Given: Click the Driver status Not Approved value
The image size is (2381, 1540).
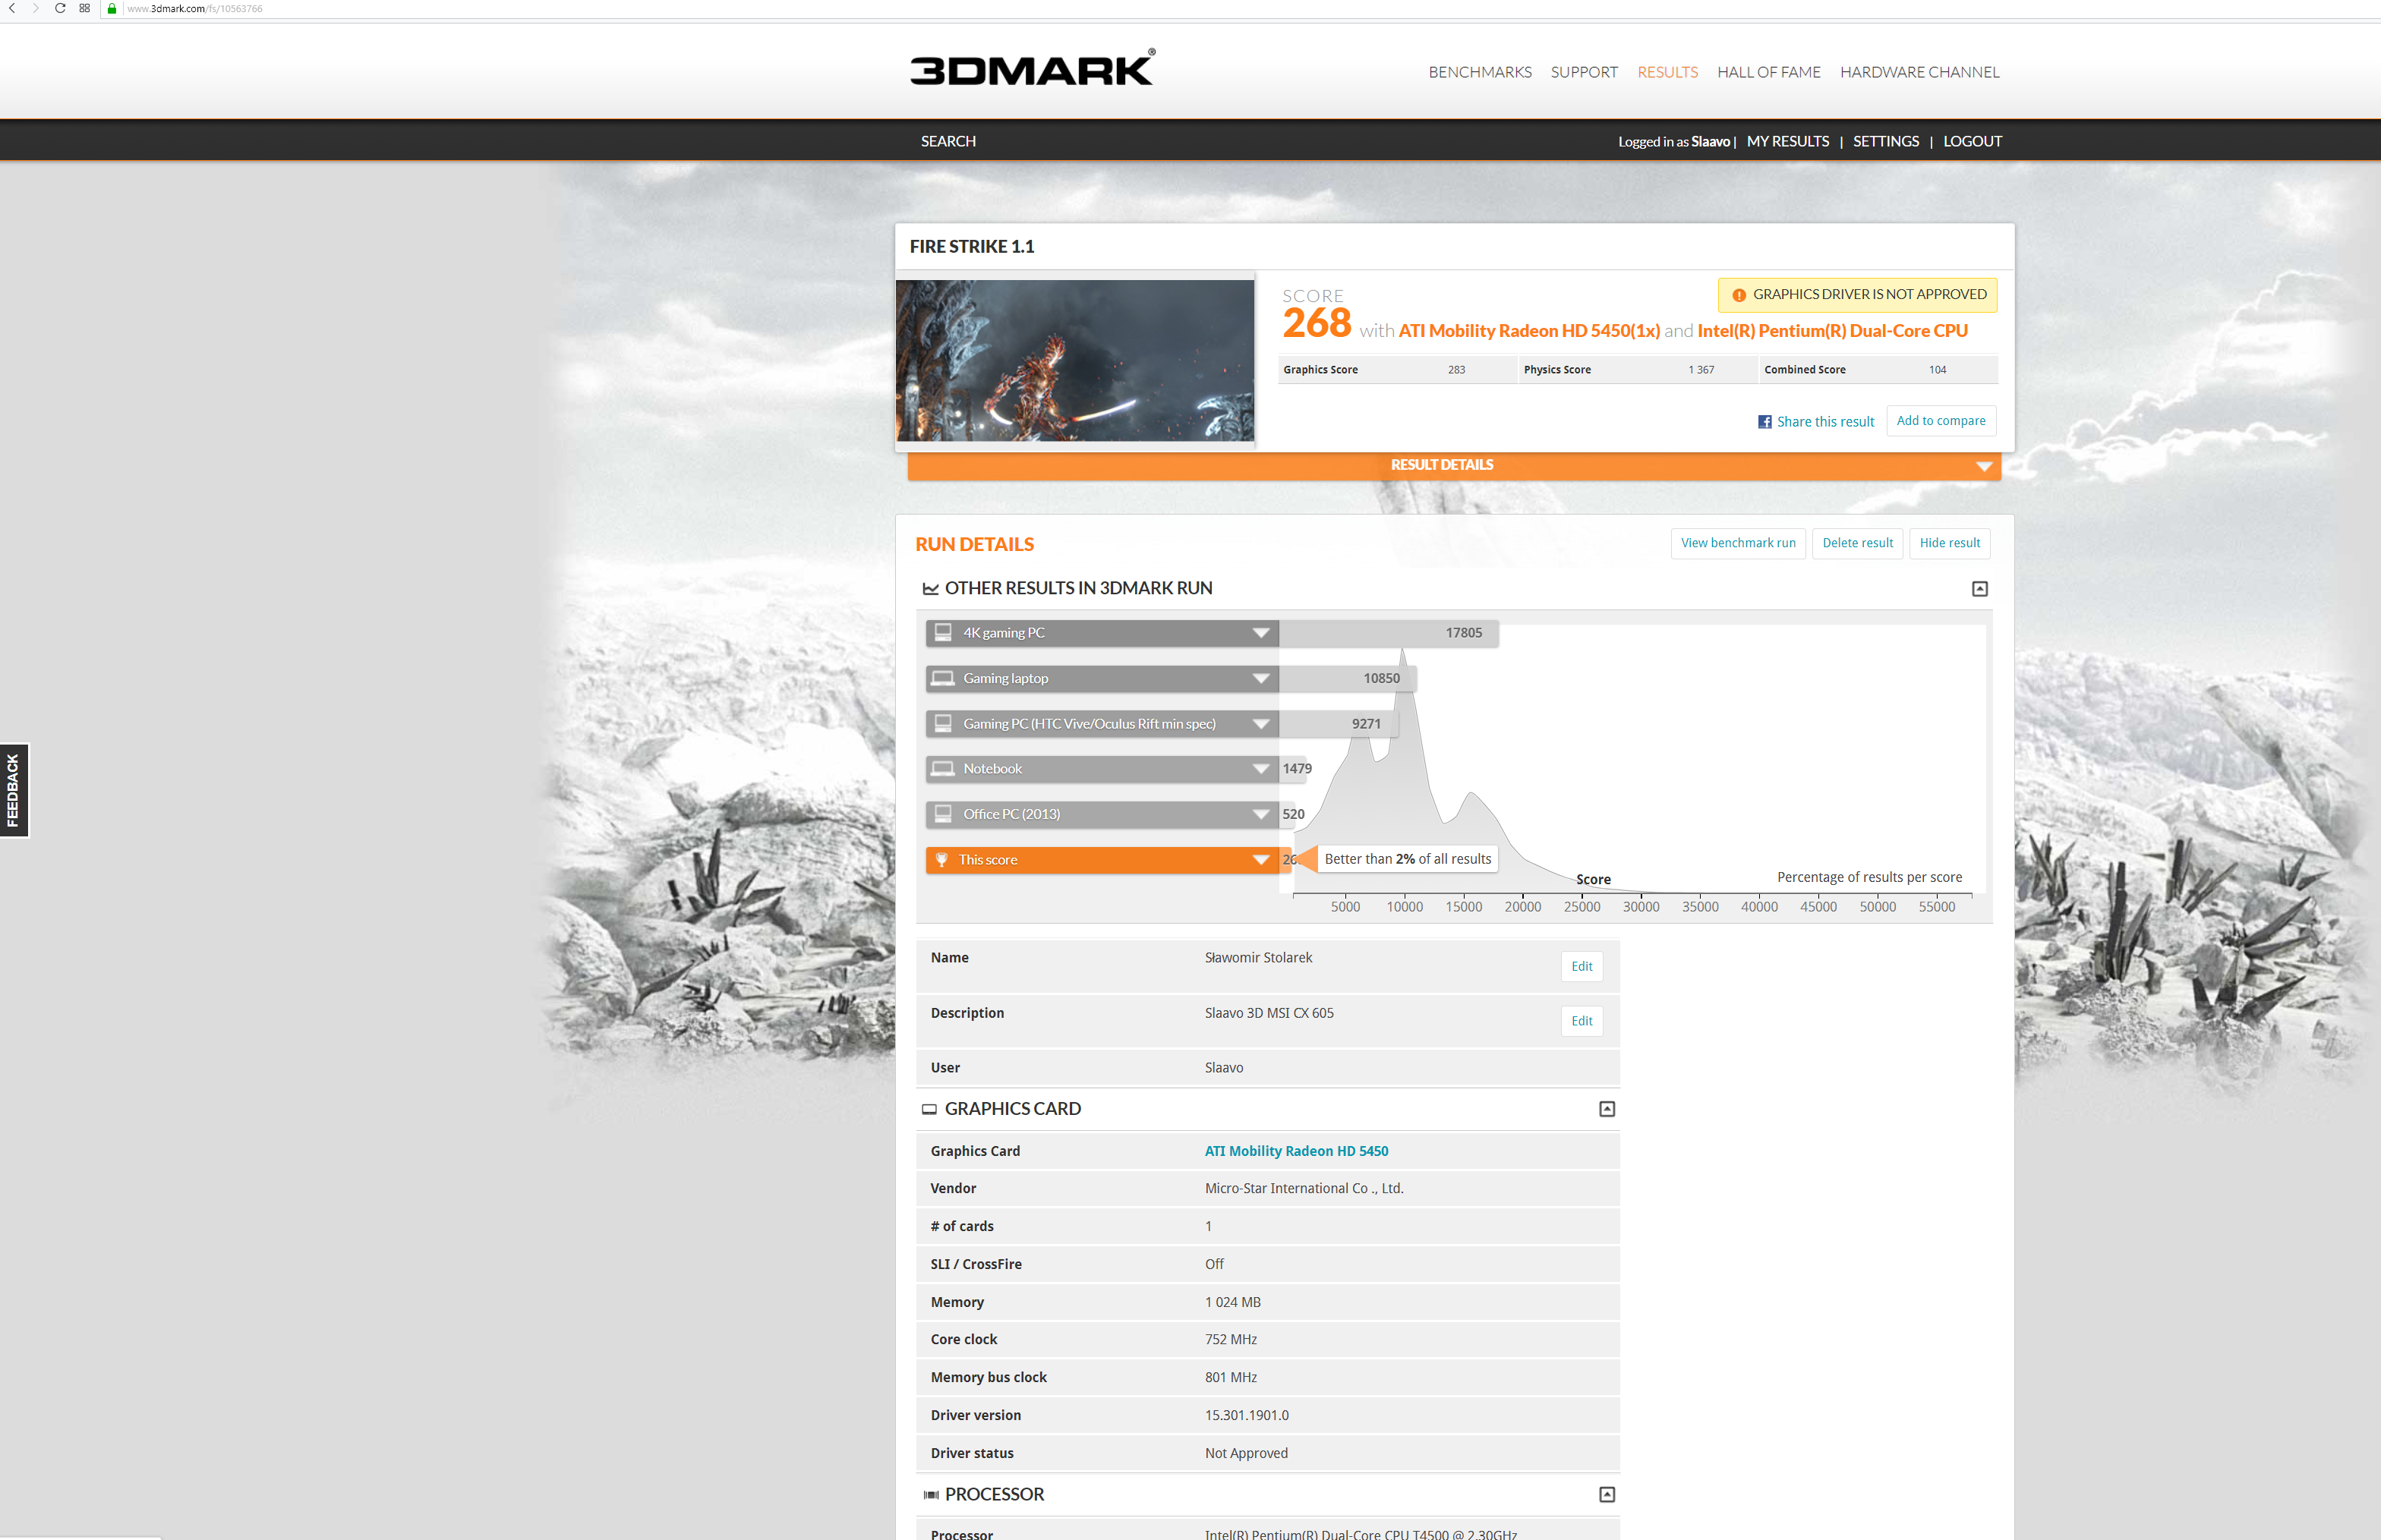Looking at the screenshot, I should click(x=1245, y=1453).
